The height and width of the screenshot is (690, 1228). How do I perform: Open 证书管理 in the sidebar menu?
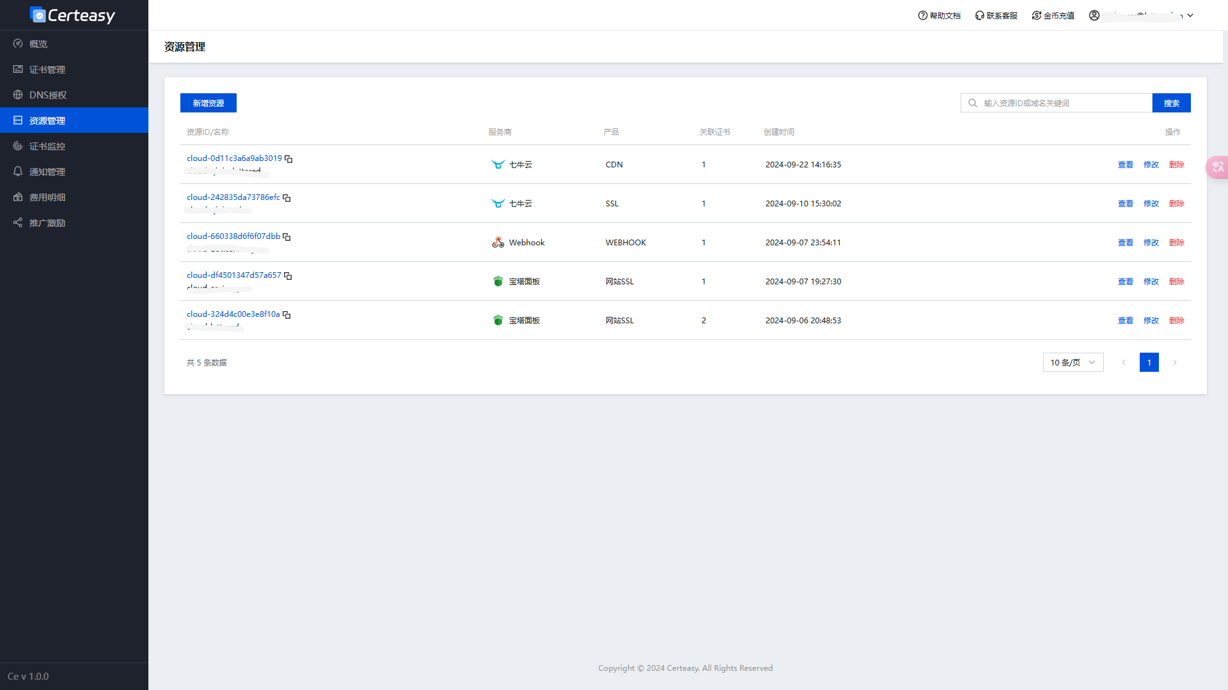coord(74,69)
